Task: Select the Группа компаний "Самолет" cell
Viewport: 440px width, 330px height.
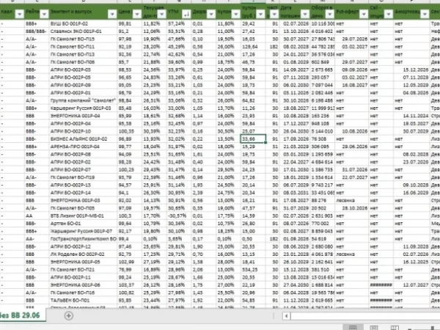Action: (x=83, y=100)
